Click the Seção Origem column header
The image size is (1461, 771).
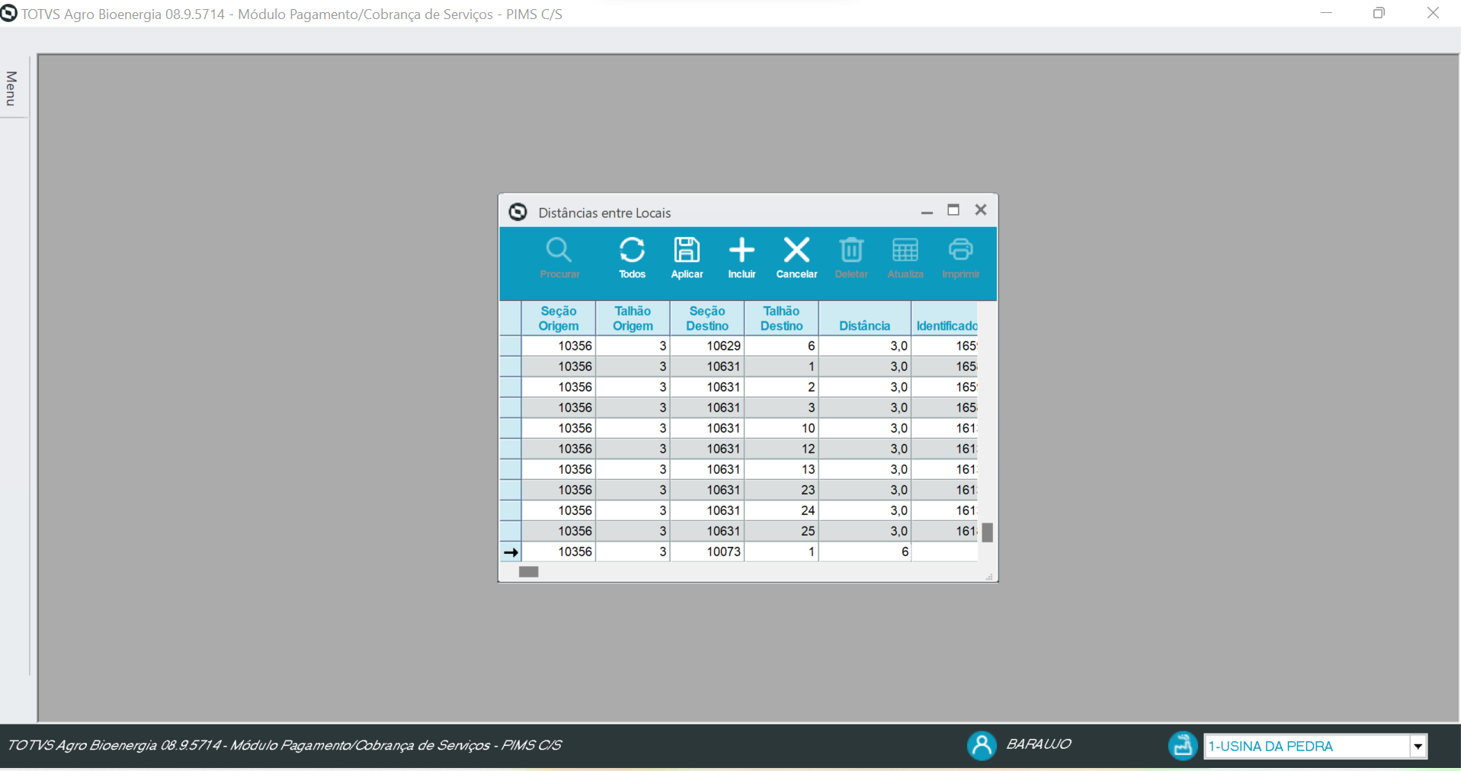tap(559, 318)
